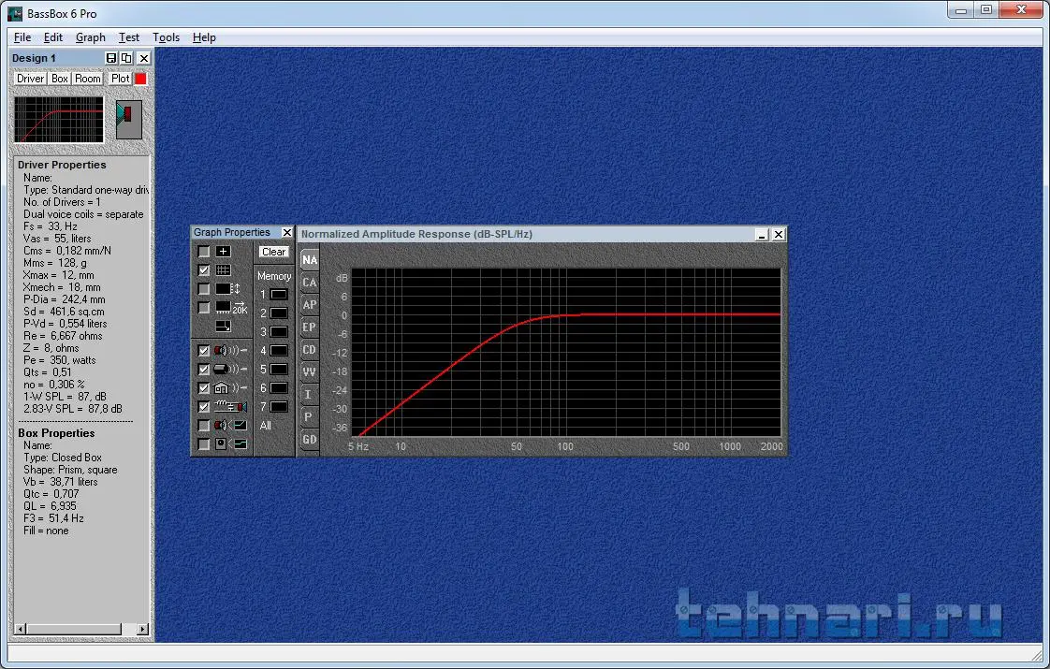Viewport: 1050px width, 669px height.
Task: Switch to the NA graph tab
Action: click(310, 260)
